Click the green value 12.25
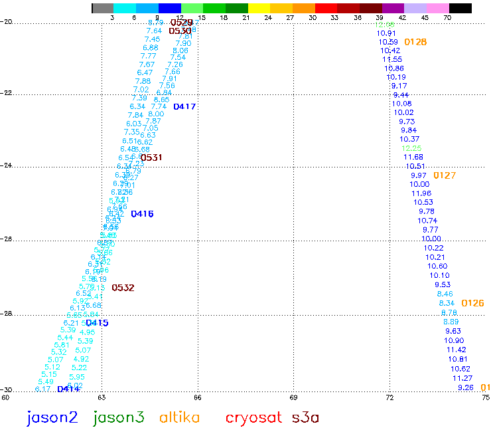Viewport: 491px width, 432px height. click(x=411, y=148)
